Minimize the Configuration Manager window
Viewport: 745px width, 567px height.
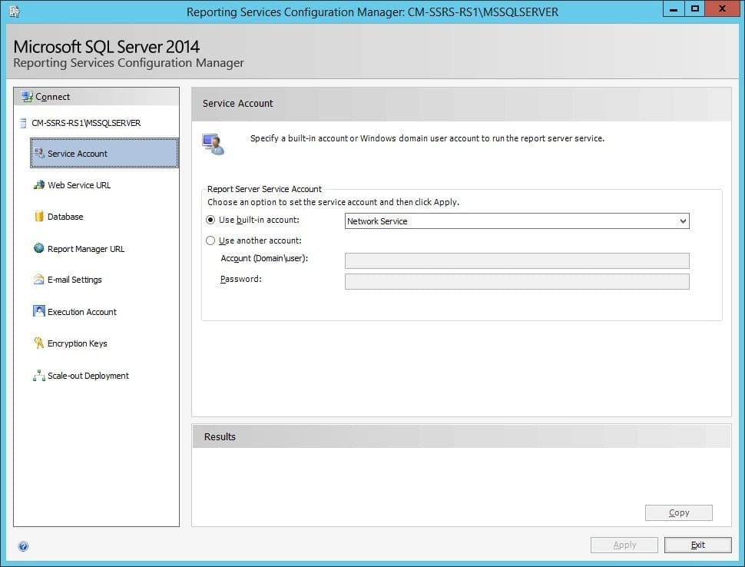click(x=674, y=9)
